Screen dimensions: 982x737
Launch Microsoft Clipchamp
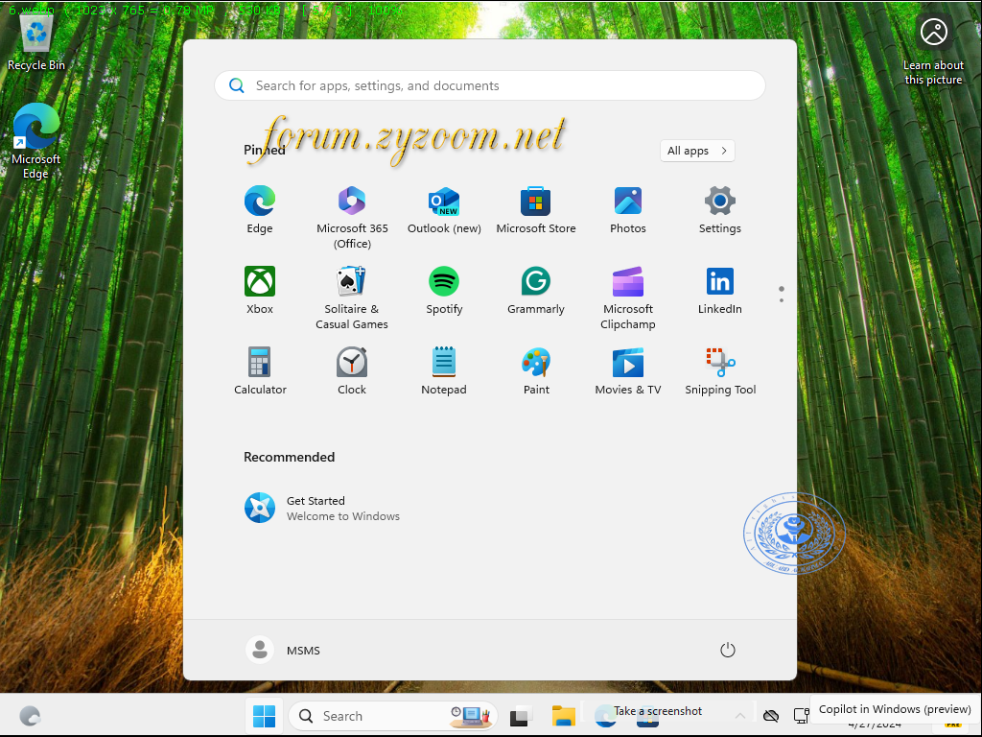[627, 297]
